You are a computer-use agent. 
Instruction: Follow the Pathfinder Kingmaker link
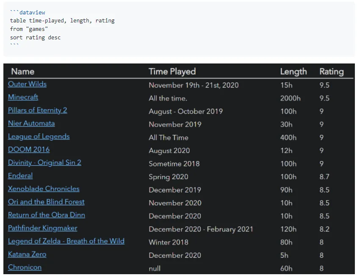pos(42,228)
